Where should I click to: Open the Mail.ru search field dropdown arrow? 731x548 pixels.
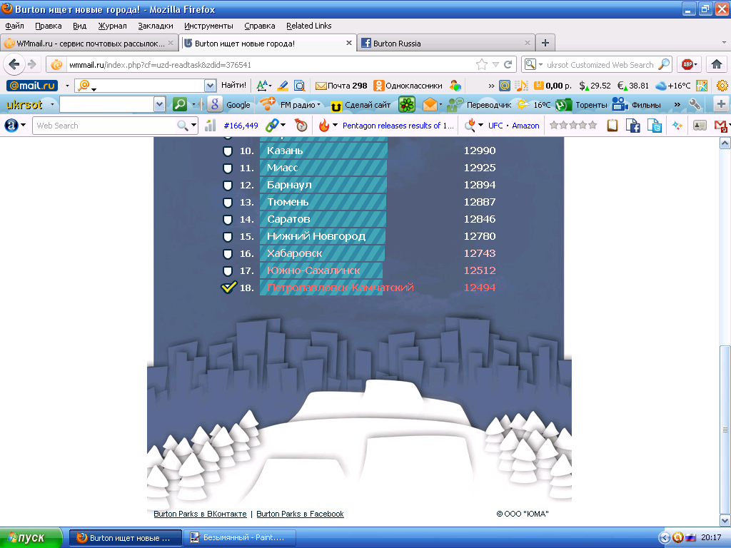(x=210, y=86)
